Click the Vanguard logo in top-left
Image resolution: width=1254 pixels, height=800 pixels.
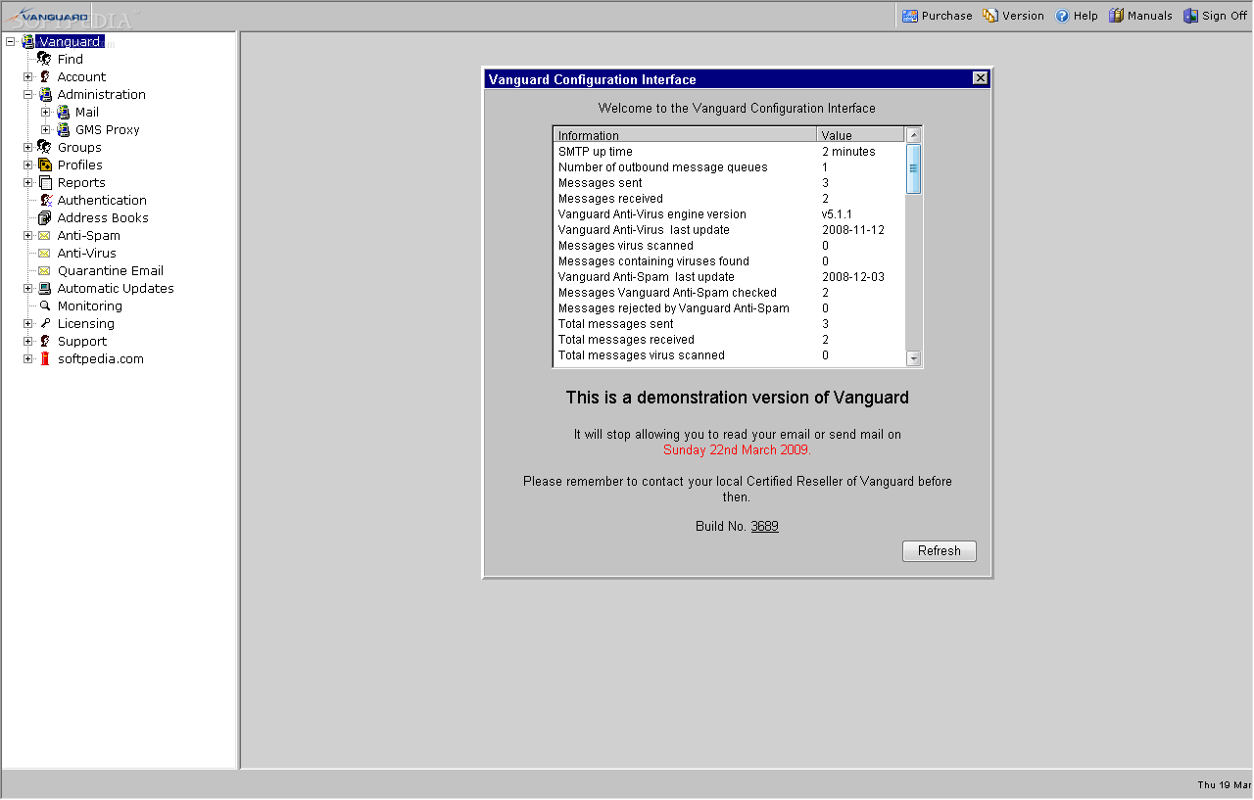point(48,16)
